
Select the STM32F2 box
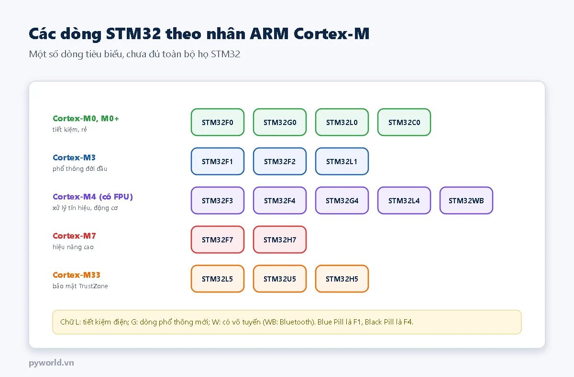point(280,161)
